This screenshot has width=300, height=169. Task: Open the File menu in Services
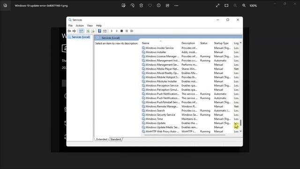[x=70, y=25]
